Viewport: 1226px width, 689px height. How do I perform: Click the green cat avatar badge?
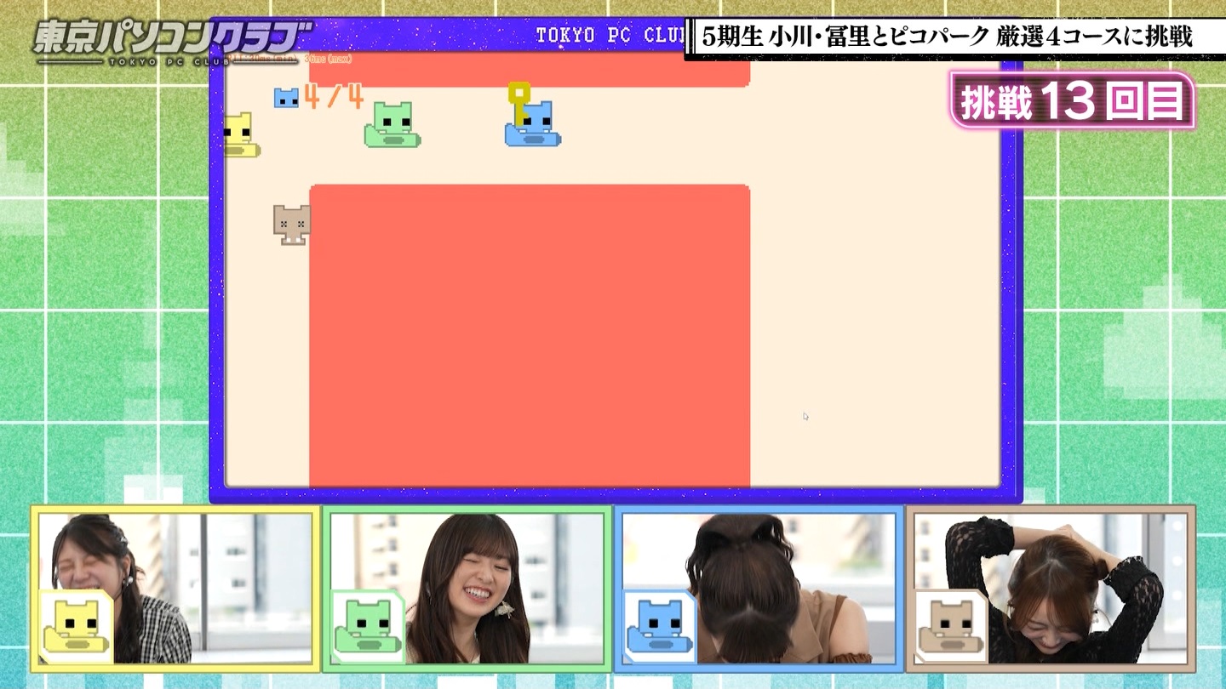(x=368, y=627)
